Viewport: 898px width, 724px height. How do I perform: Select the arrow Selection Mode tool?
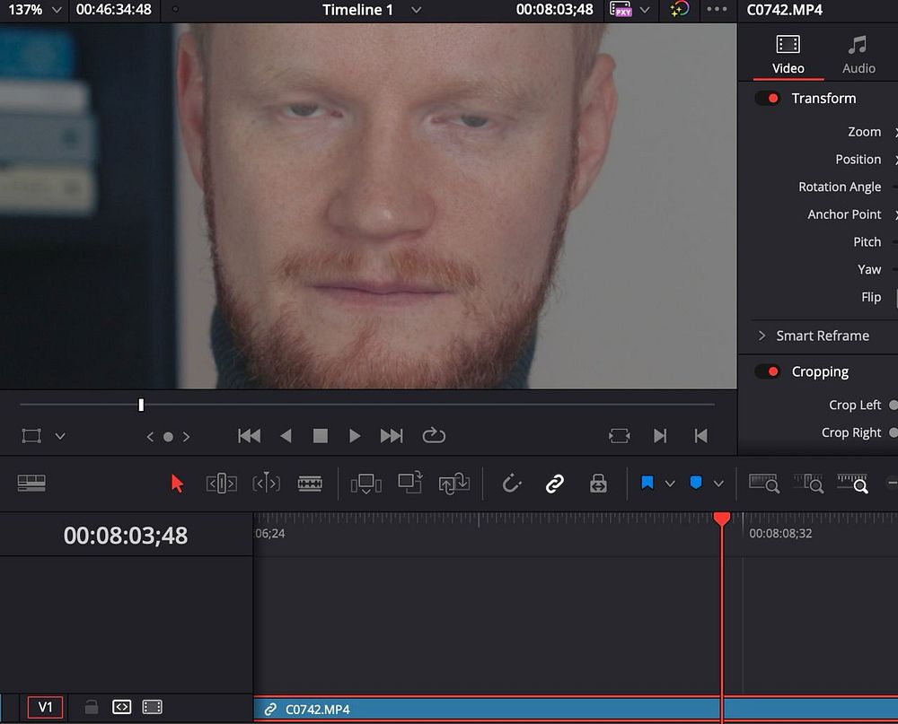(x=177, y=484)
